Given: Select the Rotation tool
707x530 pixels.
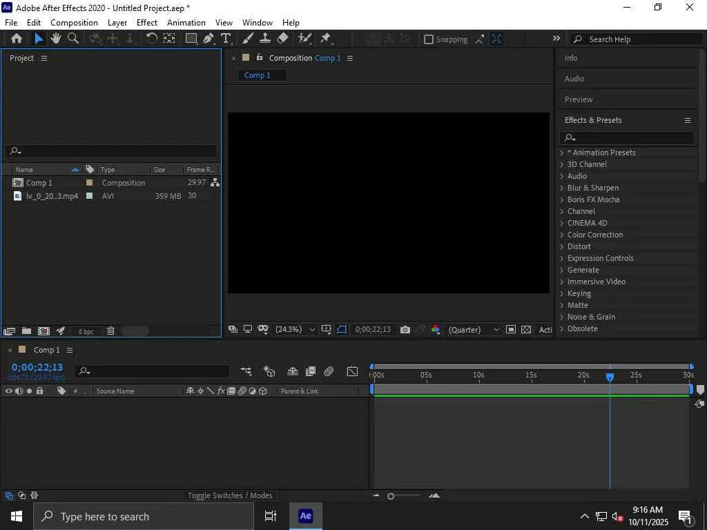Looking at the screenshot, I should (x=151, y=39).
